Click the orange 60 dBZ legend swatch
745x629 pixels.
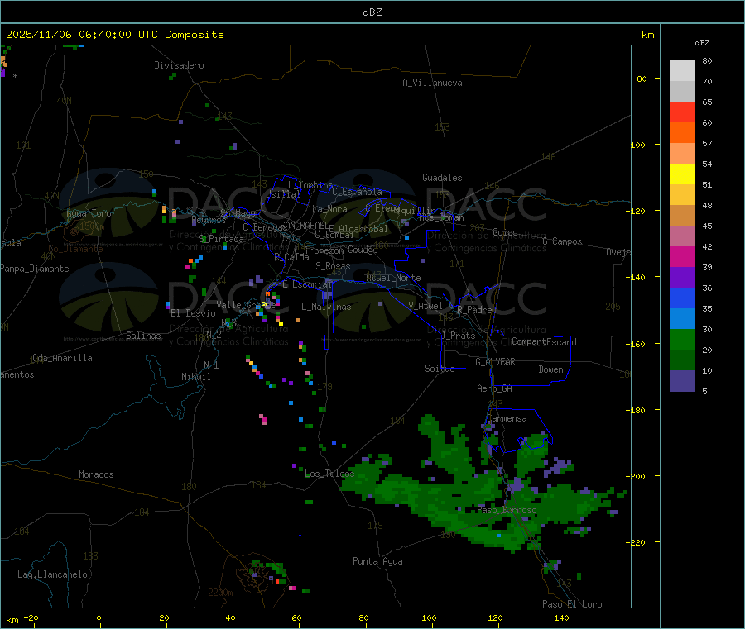(x=682, y=133)
